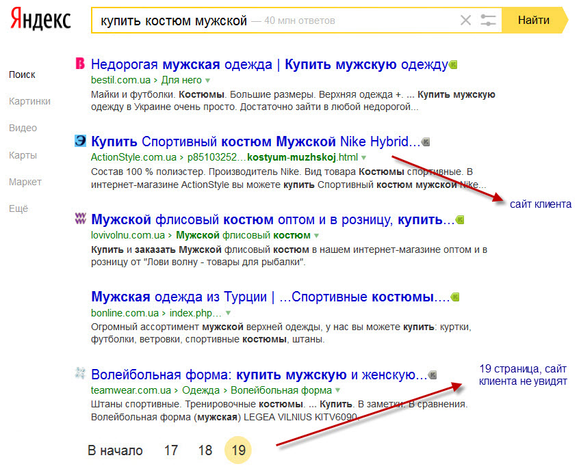581x475 pixels.
Task: Open the search settings sliders icon
Action: click(x=488, y=20)
